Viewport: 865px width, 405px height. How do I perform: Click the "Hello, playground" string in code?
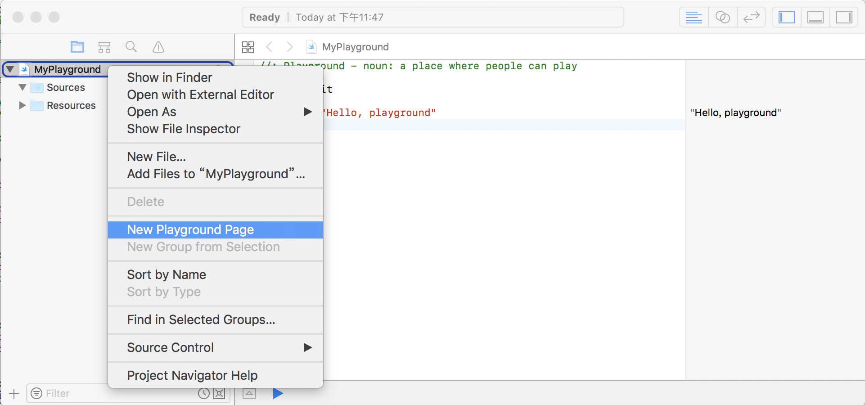coord(379,112)
